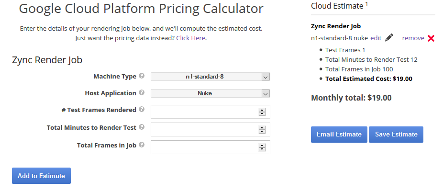Open the Host Application dropdown
The width and height of the screenshot is (443, 192).
[210, 93]
